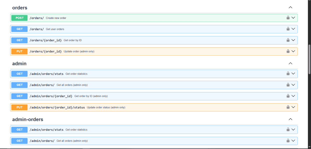Expand PUT /orders/{order_id} Update order endpoint

(x=293, y=51)
